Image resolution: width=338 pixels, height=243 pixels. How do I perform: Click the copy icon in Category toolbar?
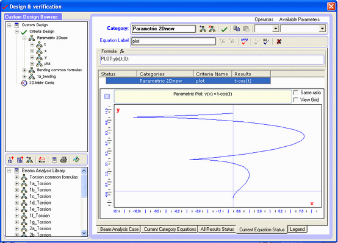tap(237, 29)
